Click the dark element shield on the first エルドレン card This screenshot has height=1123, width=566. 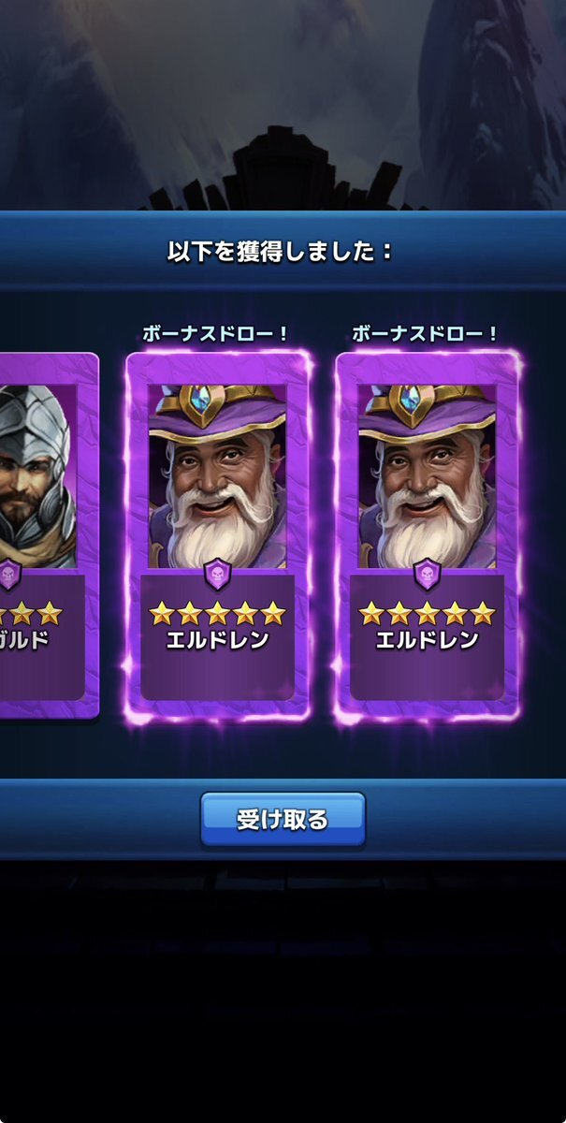coord(217,573)
